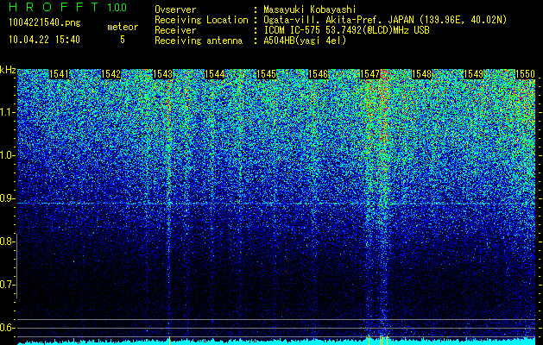This screenshot has height=345, width=543.
Task: Click the 'Receiving antenna' field label
Action: (199, 41)
